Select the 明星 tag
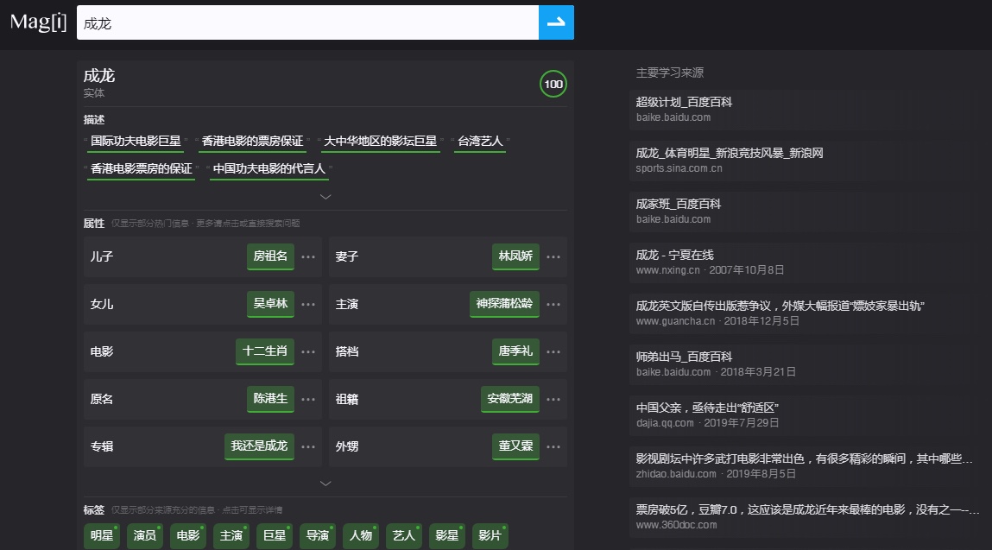This screenshot has height=550, width=992. 102,536
